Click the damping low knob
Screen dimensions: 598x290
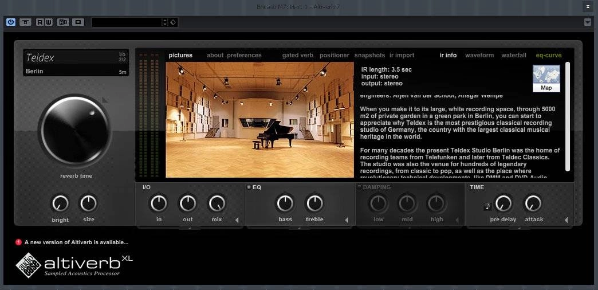378,203
